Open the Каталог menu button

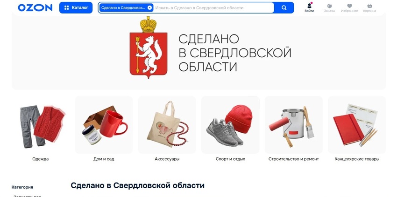click(x=76, y=7)
